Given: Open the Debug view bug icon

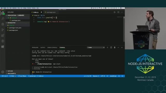Looking at the screenshot, I should click(x=3, y=24).
